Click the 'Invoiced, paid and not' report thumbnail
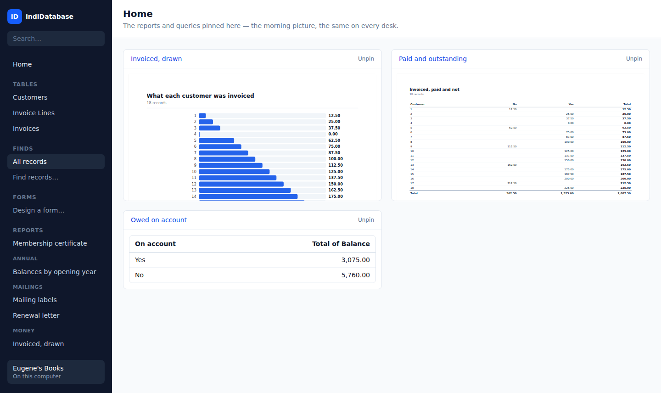Viewport: 661px width, 393px height. tap(521, 137)
